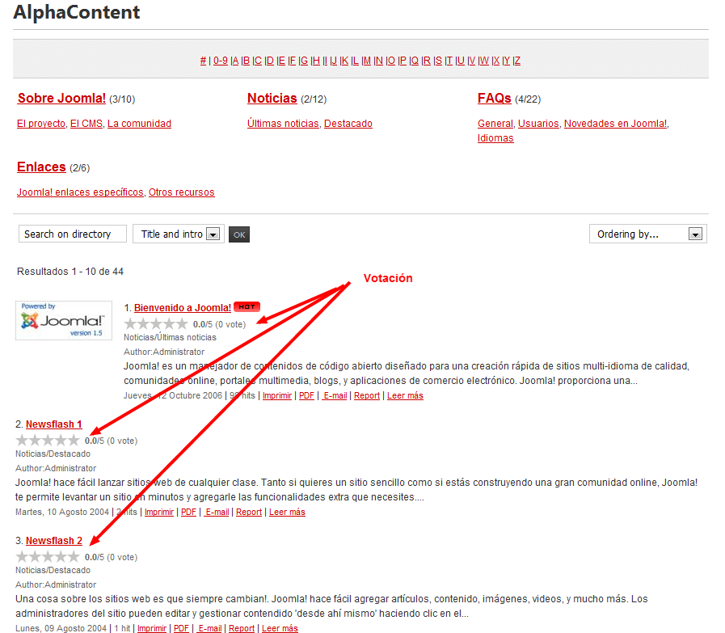This screenshot has width=725, height=633.
Task: Open the Bienvenido a Joomla! article
Action: [182, 307]
